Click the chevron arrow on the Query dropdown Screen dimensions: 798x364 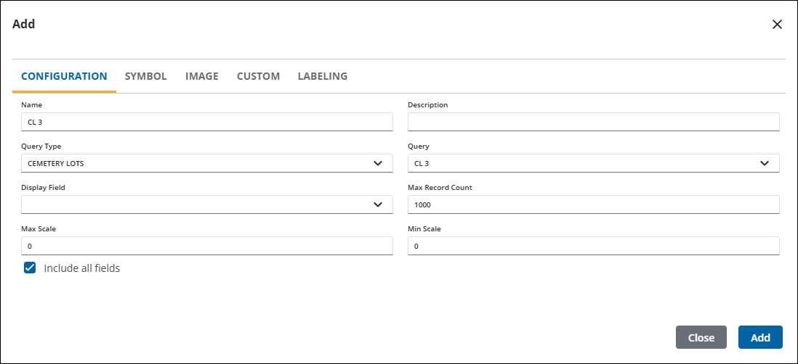[765, 163]
